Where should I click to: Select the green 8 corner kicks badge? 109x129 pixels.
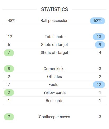[x=9, y=69]
